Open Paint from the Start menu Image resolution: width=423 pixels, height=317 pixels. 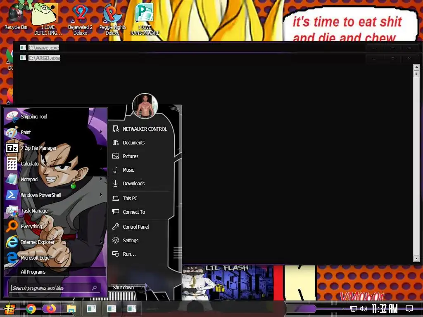coord(55,132)
